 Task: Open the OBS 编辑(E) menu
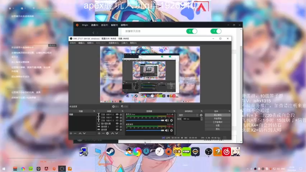click(81, 43)
